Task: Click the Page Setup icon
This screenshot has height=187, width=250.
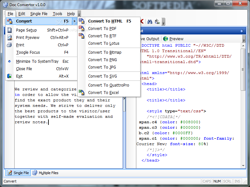Action: (x=10, y=30)
